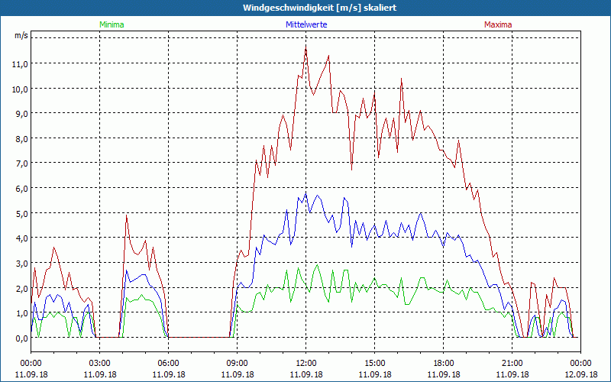Click the Minima legend label
Viewport: 611px width, 382px height.
112,24
